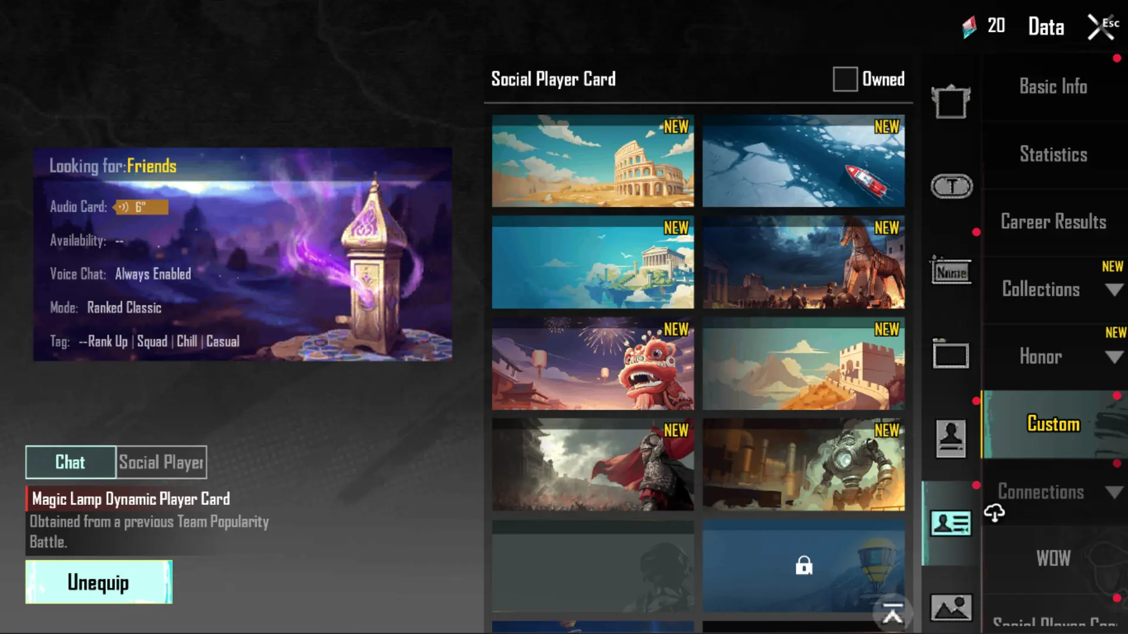
Task: Select the profile portrait icon
Action: 951,439
